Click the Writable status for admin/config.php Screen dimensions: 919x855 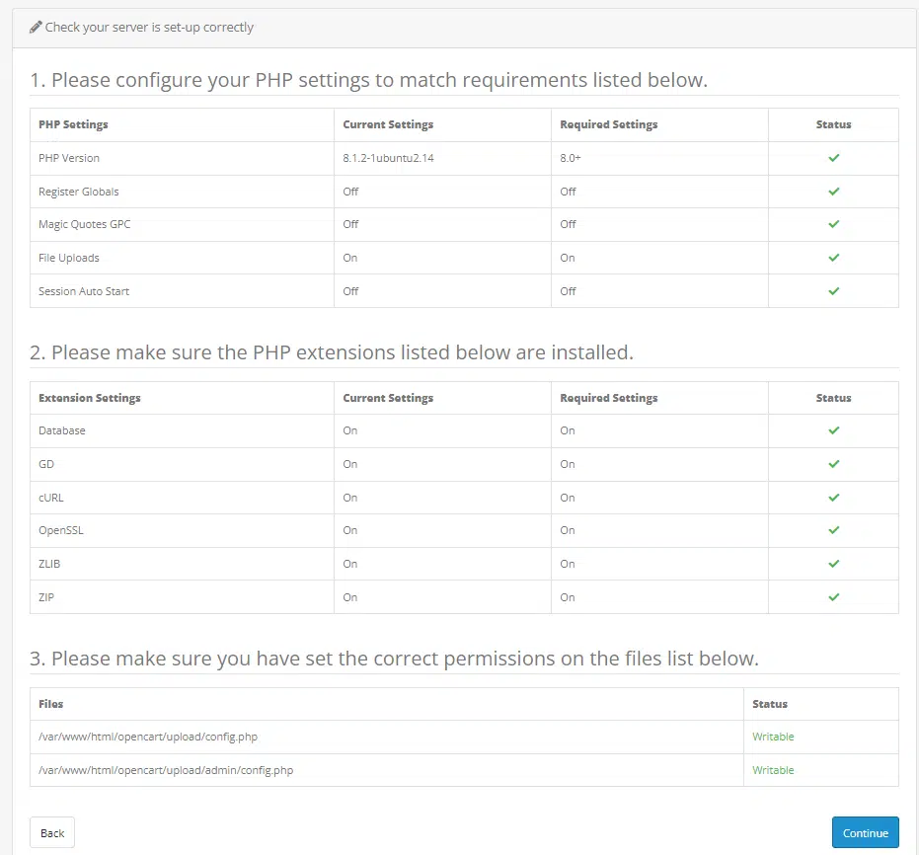click(773, 770)
